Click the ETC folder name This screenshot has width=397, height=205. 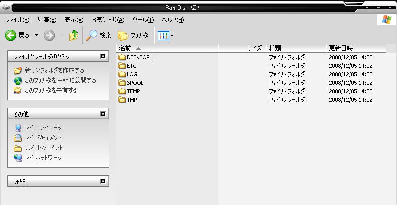pyautogui.click(x=131, y=66)
